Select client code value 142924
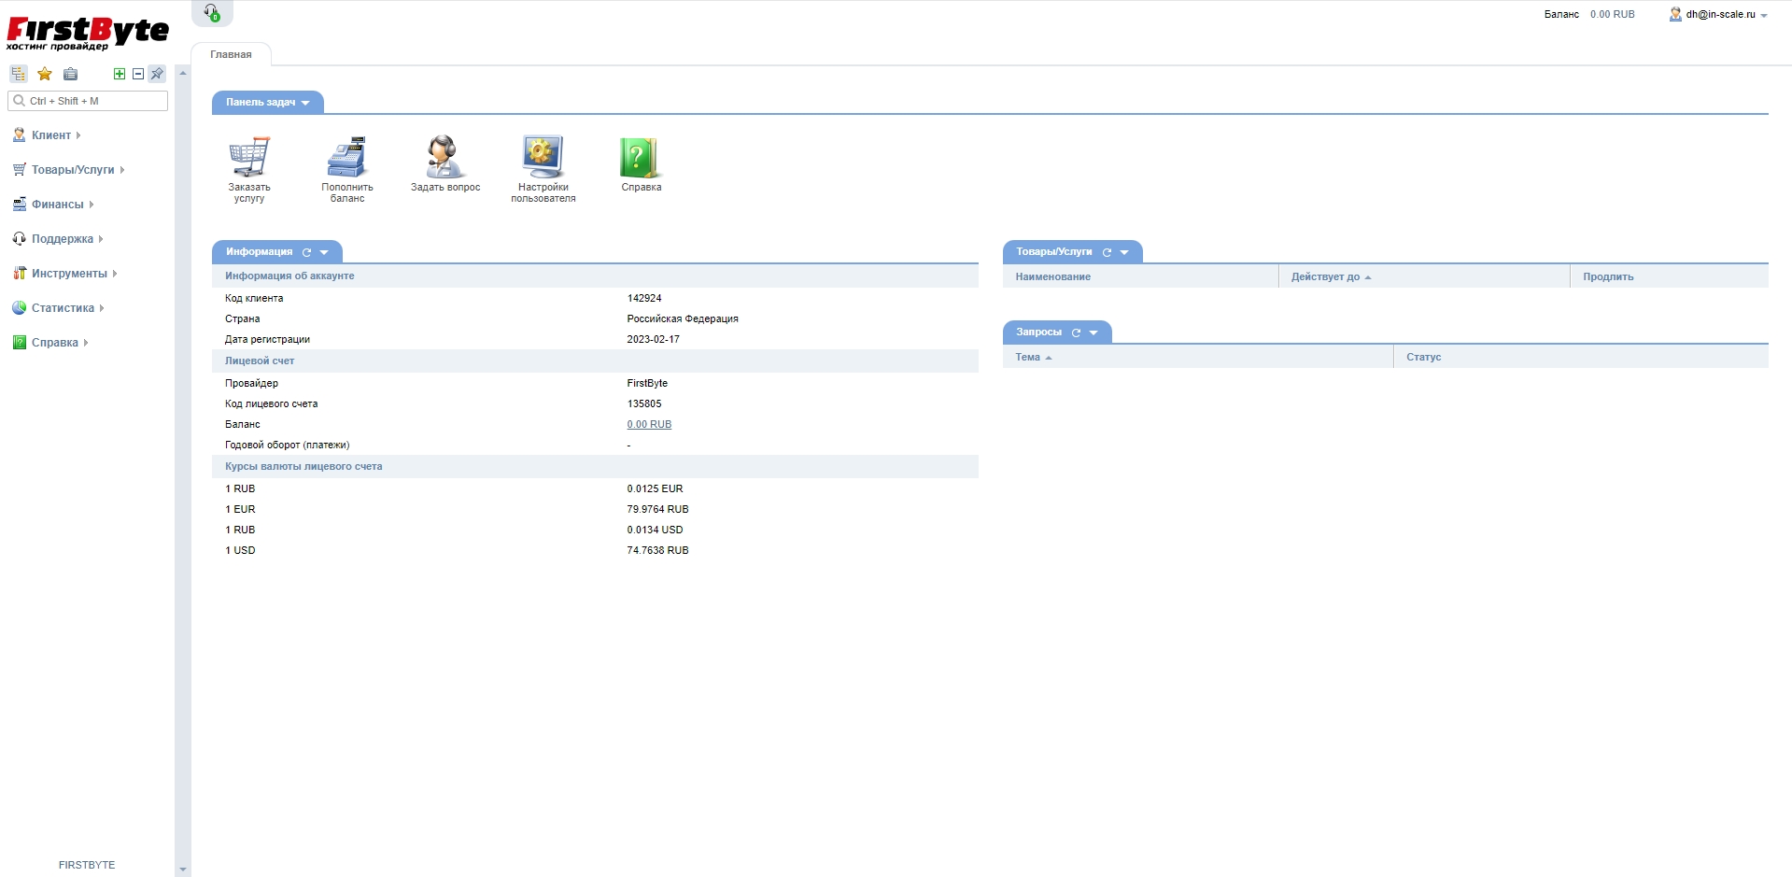Viewport: 1792px width, 877px height. [644, 298]
